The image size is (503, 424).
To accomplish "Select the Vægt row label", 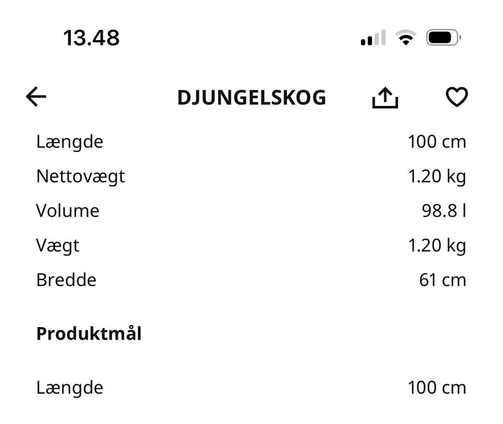I will tap(58, 245).
